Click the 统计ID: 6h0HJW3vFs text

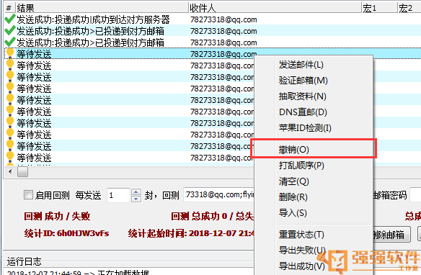click(66, 233)
